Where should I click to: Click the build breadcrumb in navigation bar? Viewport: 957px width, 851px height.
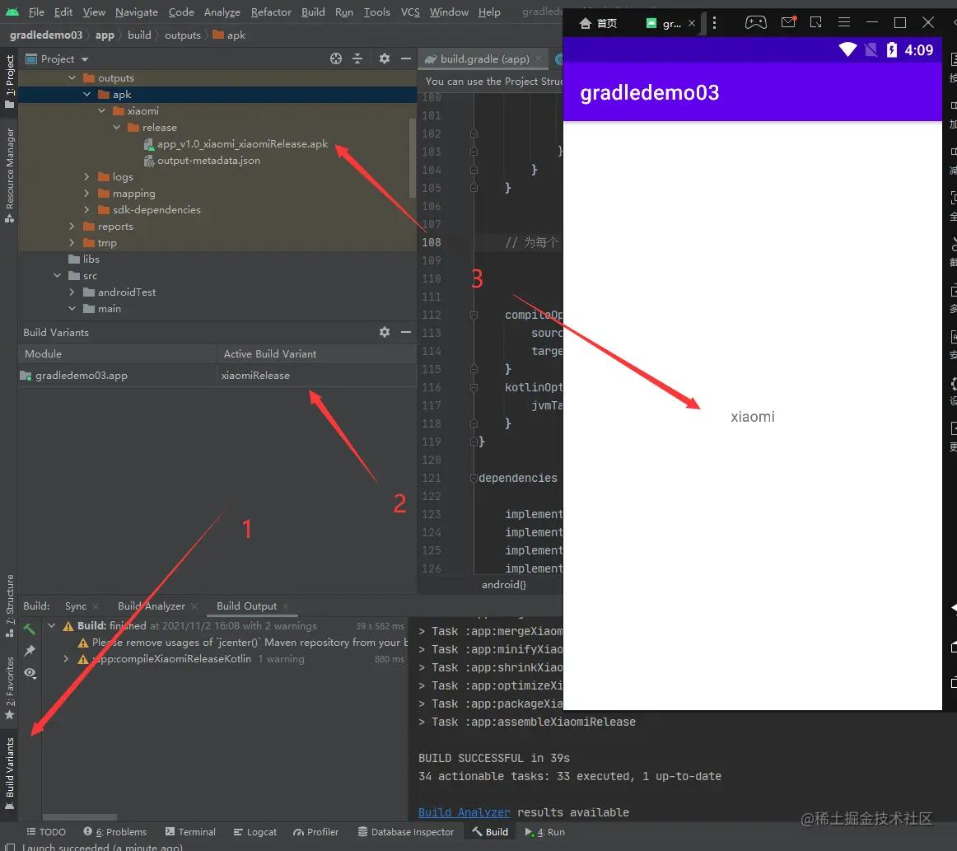tap(139, 35)
